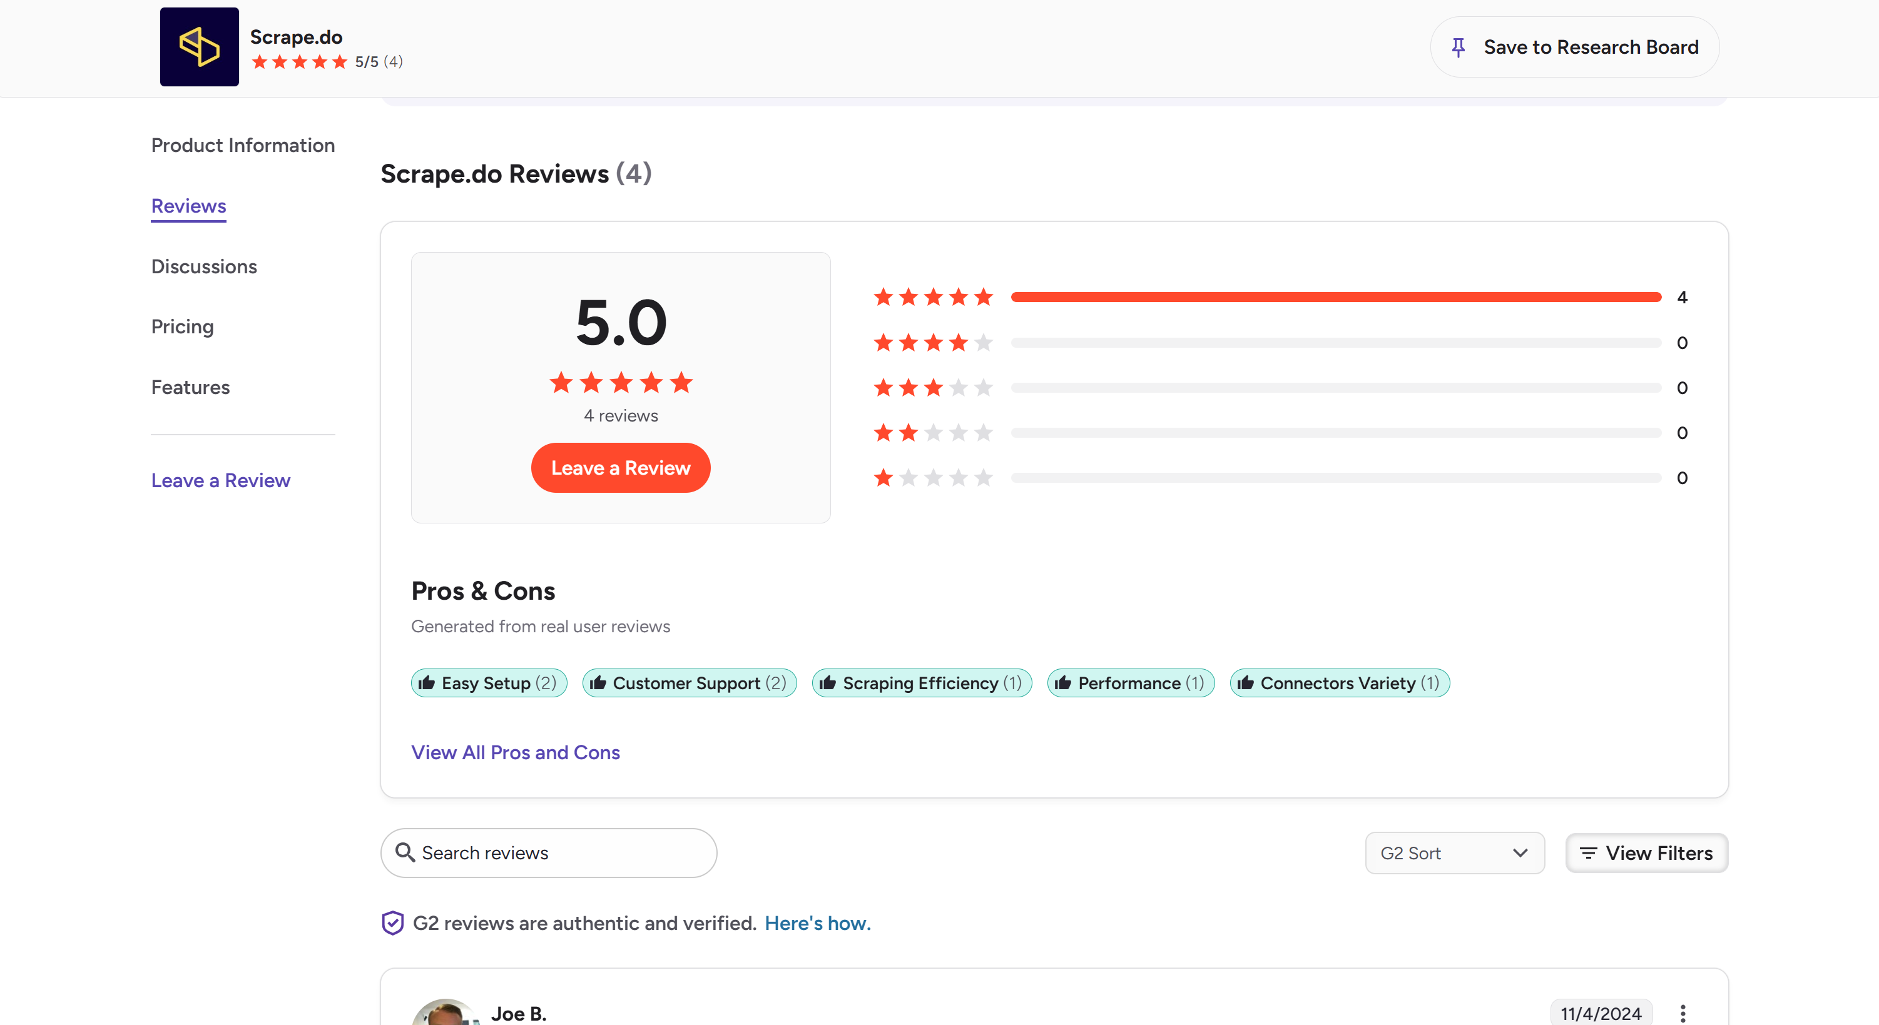
Task: Click thumbs-up icon on Easy Setup tag
Action: click(x=427, y=682)
